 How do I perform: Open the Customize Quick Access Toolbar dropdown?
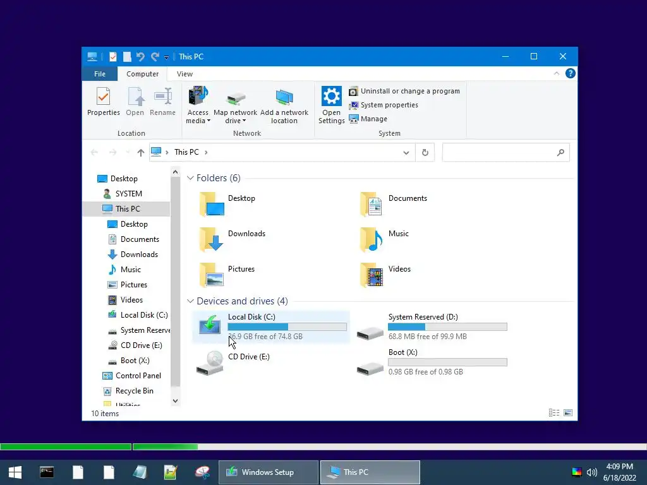click(166, 57)
